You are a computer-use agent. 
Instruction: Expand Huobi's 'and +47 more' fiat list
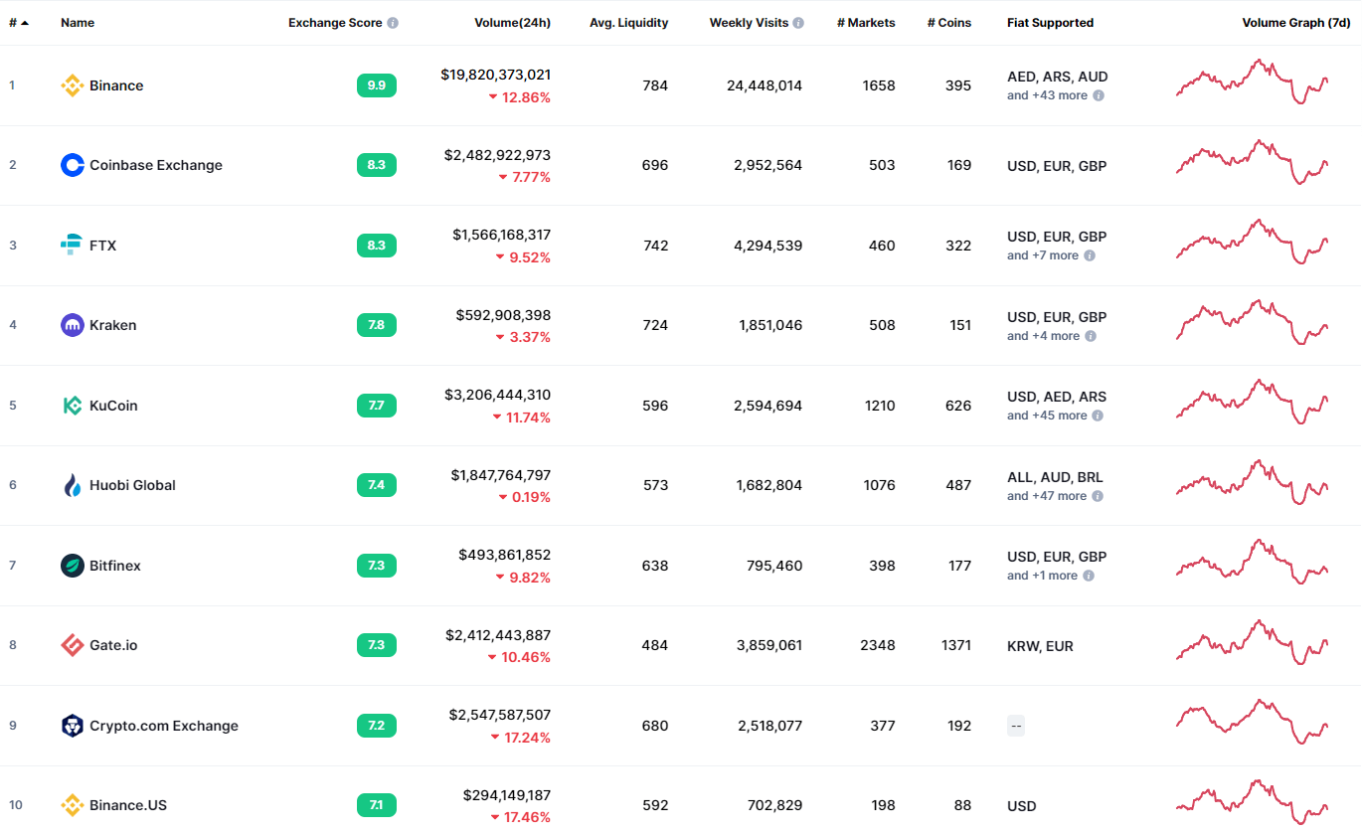coord(1047,496)
